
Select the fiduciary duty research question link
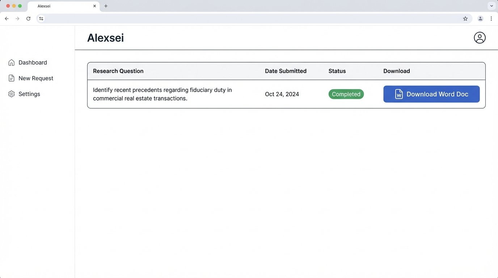click(162, 94)
